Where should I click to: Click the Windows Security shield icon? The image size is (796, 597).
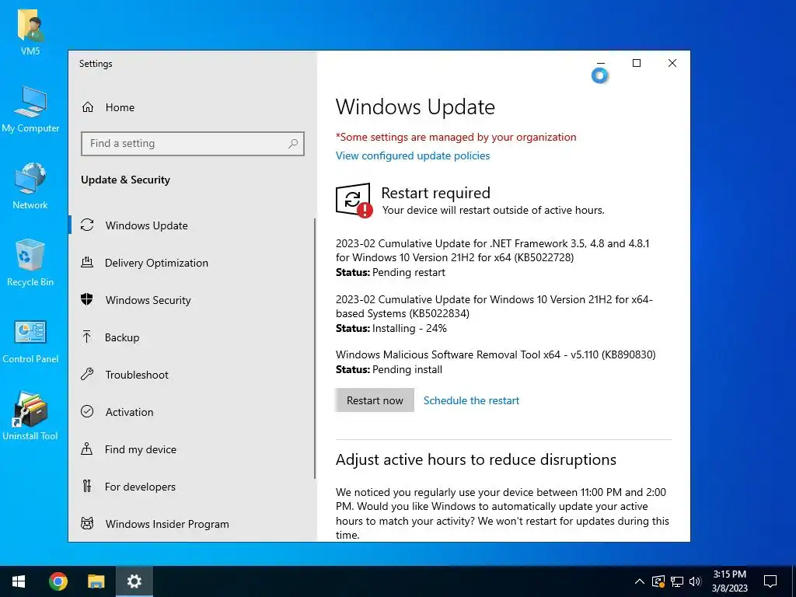(x=87, y=299)
